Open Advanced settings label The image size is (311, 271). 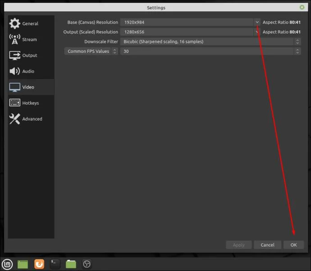pos(32,119)
